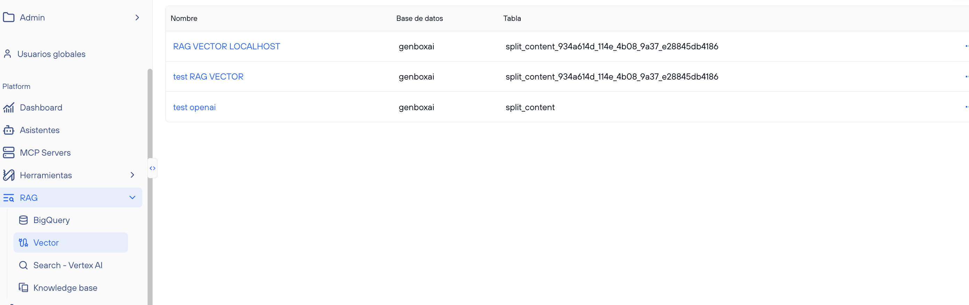Image resolution: width=969 pixels, height=305 pixels.
Task: Toggle the sidebar collapse handle
Action: (152, 168)
